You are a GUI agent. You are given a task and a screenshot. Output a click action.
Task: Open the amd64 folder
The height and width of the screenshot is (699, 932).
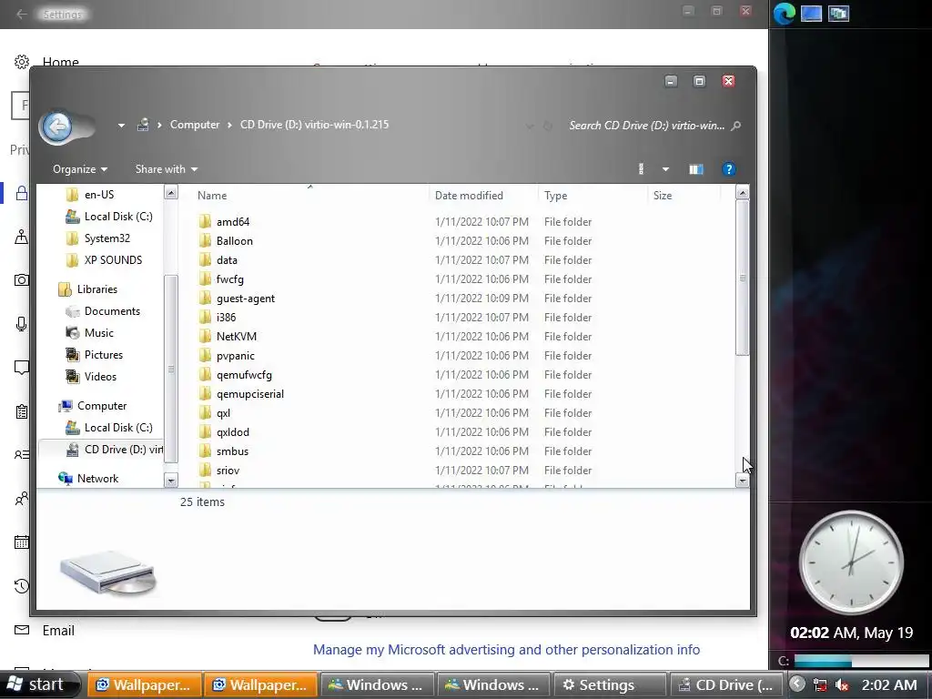coord(232,222)
